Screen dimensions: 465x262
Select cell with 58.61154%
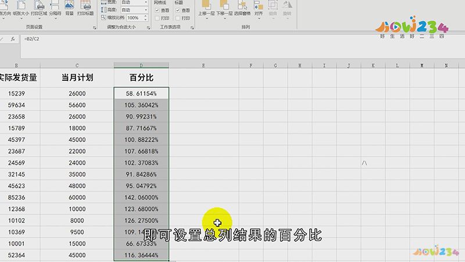pos(141,94)
